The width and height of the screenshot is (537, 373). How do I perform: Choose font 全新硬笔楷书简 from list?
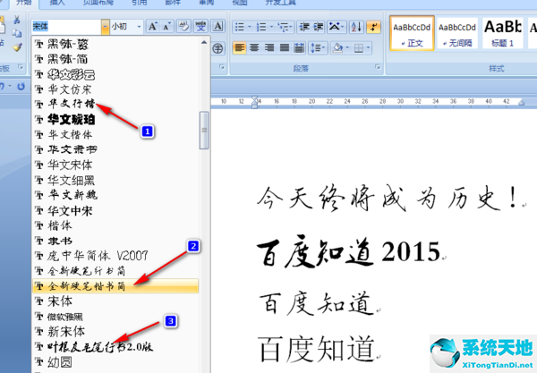(x=115, y=286)
